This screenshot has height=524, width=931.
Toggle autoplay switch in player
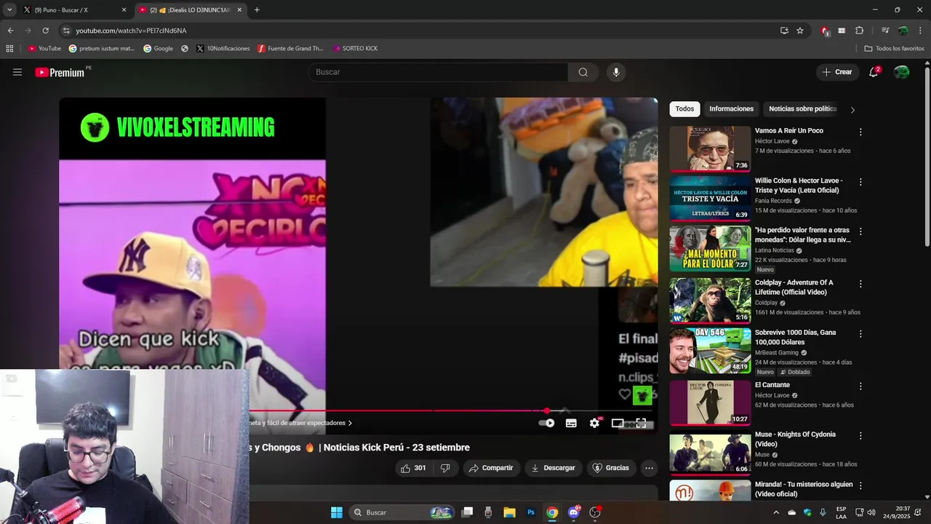(546, 423)
